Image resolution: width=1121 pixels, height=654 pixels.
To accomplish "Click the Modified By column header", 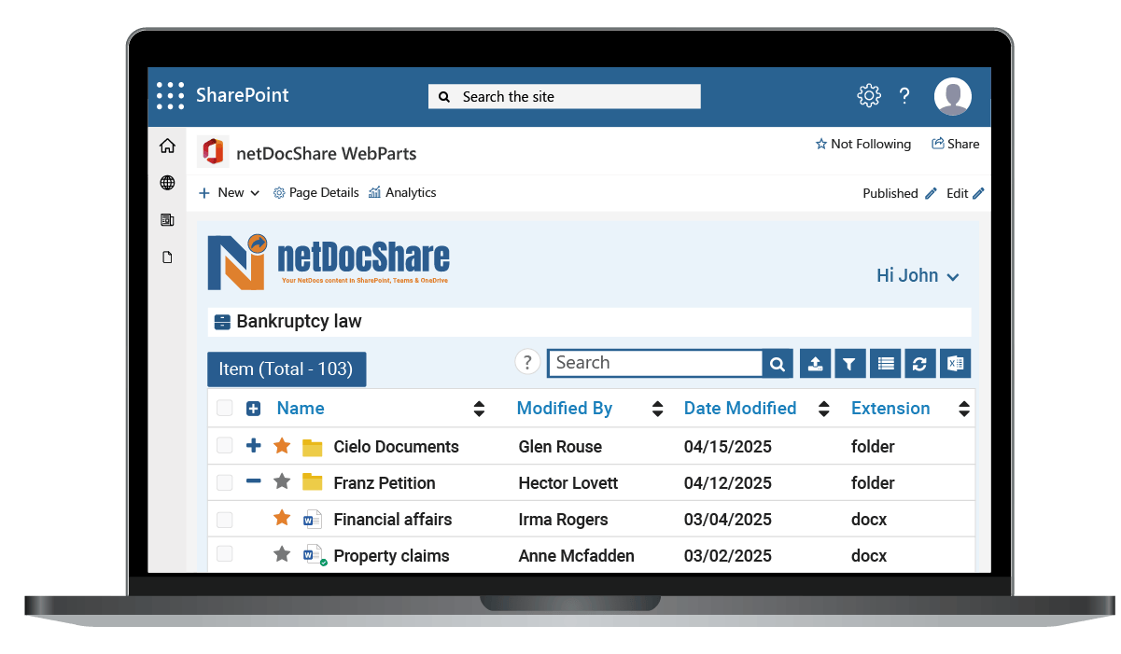I will click(x=565, y=408).
